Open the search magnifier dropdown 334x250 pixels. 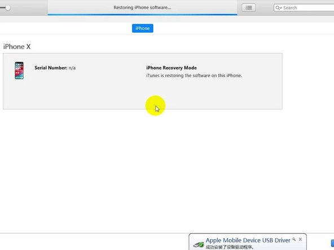point(279,8)
